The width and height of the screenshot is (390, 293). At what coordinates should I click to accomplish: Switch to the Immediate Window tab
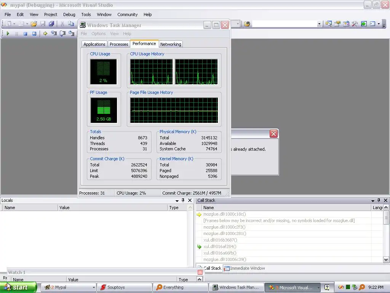[245, 268]
